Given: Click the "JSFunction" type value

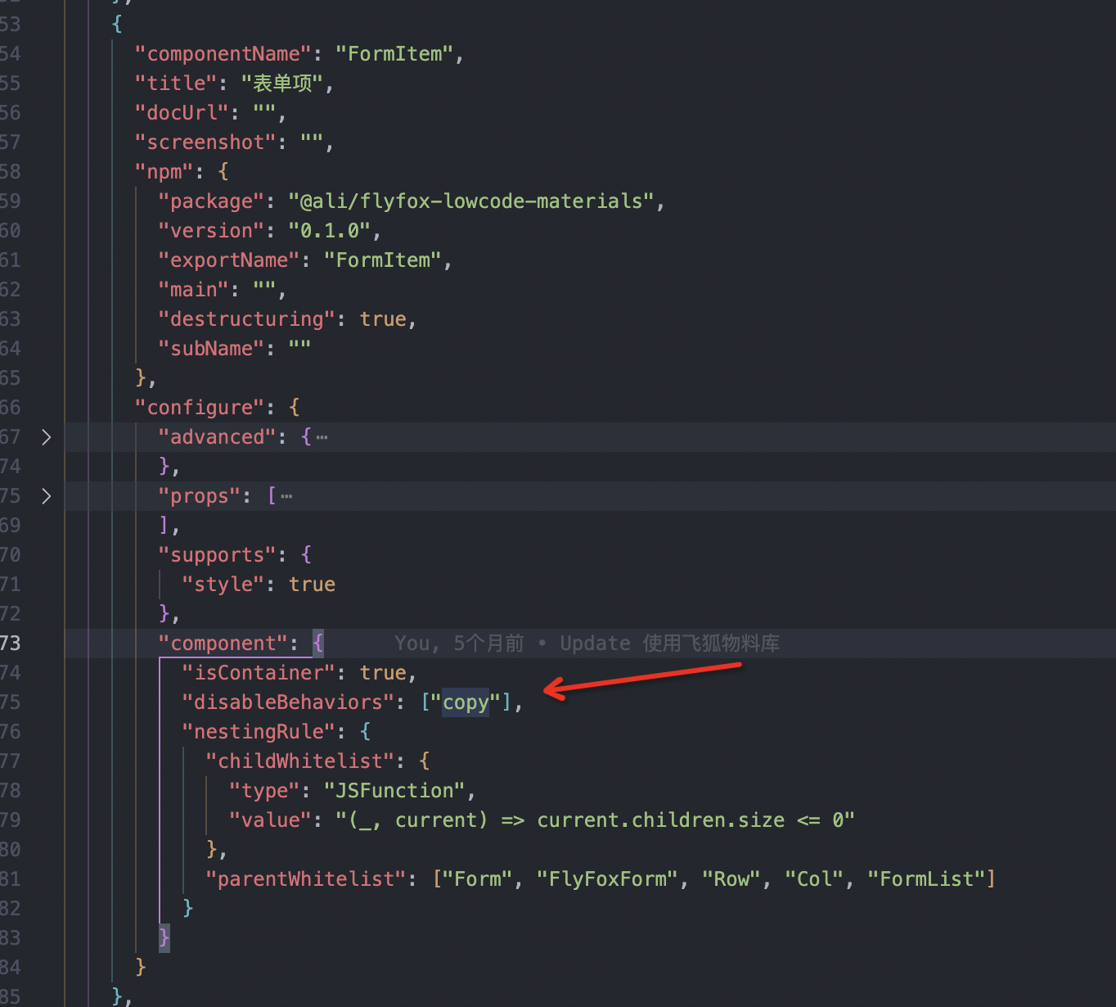Looking at the screenshot, I should [x=396, y=790].
